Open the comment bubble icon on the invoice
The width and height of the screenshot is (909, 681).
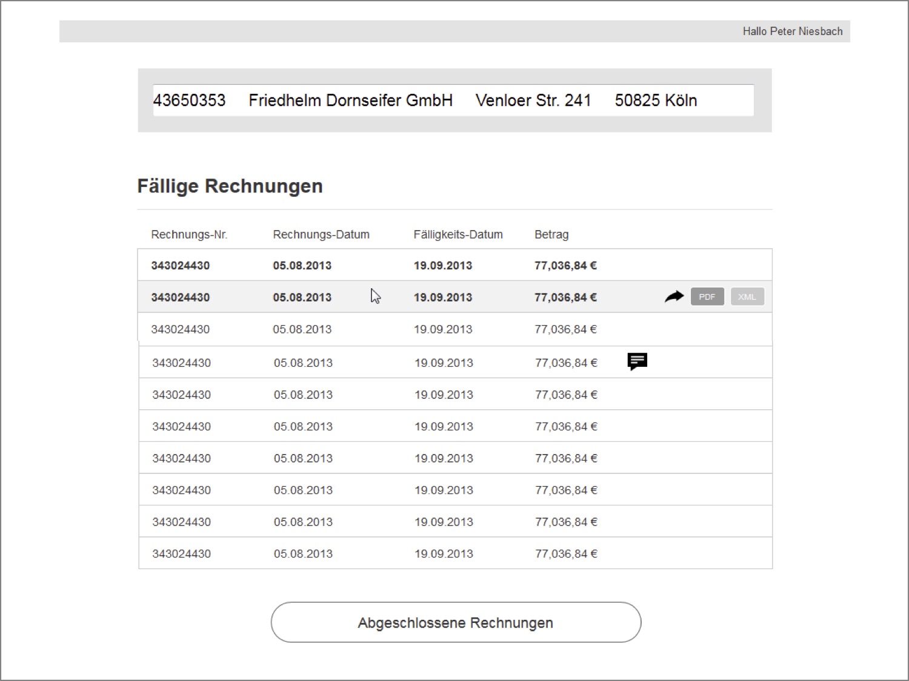pos(637,361)
